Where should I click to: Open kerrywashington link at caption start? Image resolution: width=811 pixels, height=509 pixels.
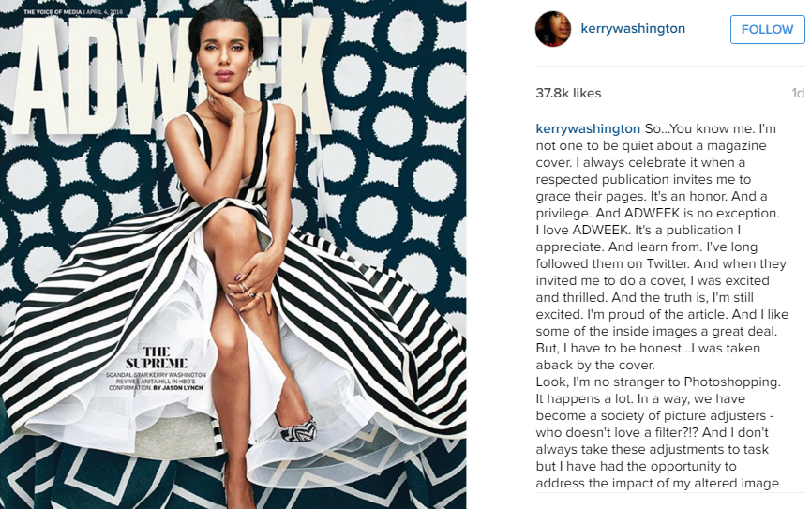(588, 128)
